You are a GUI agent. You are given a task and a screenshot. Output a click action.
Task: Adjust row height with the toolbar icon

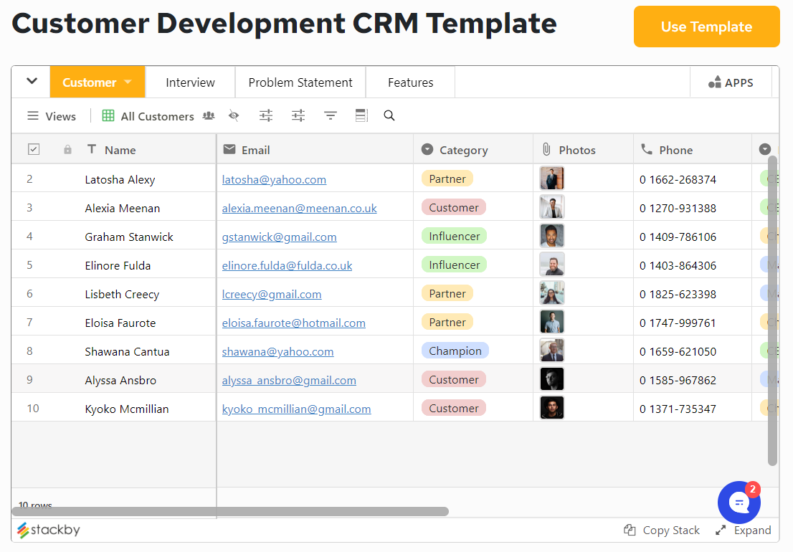point(361,115)
